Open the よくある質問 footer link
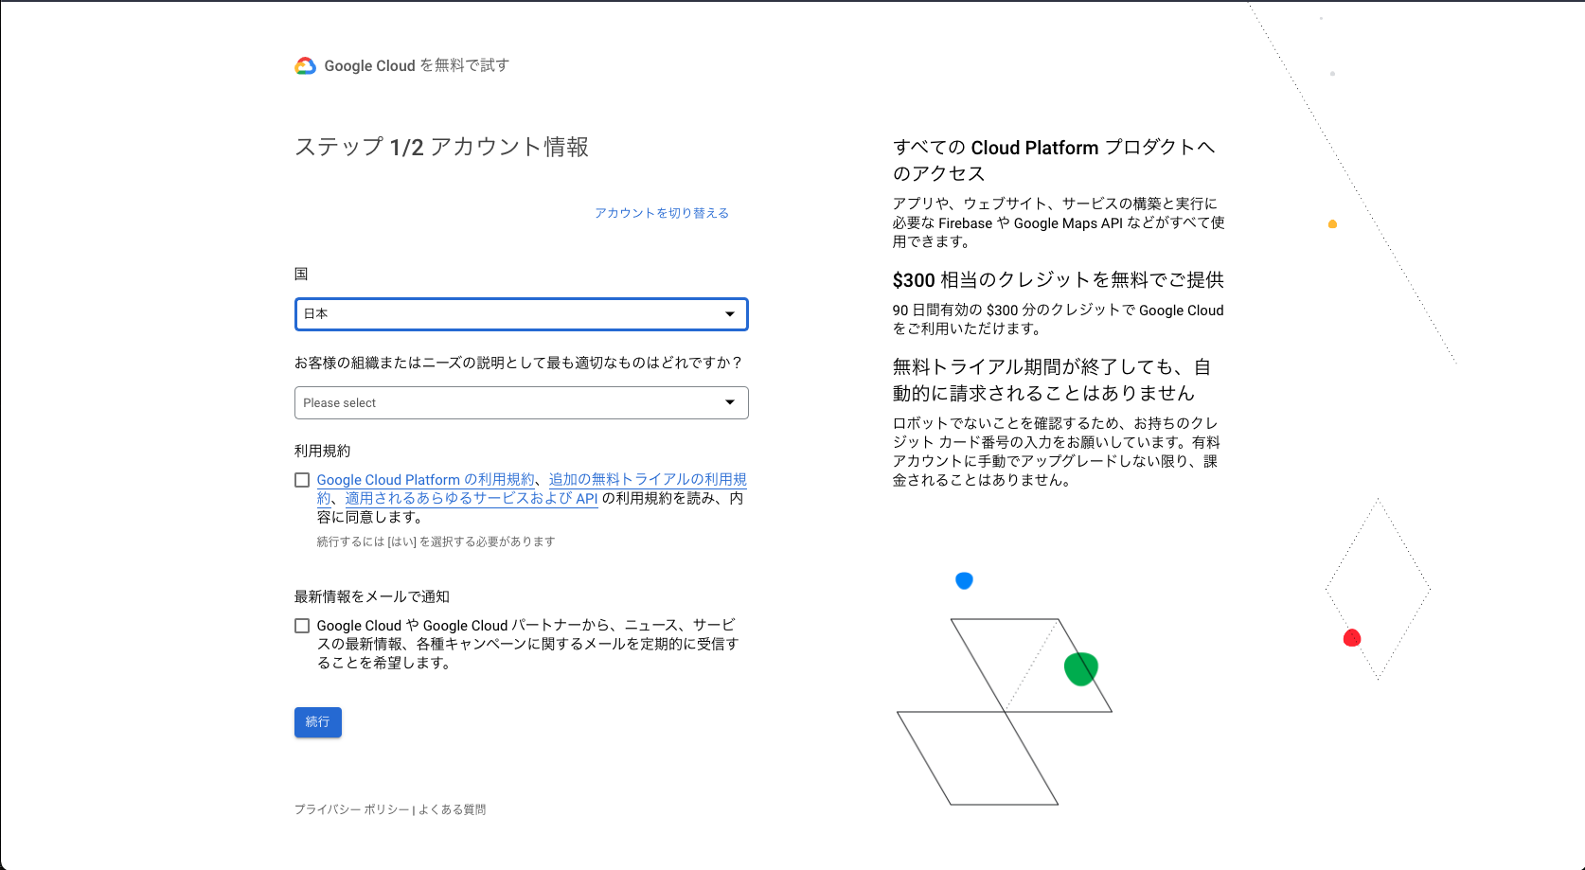 pyautogui.click(x=453, y=809)
